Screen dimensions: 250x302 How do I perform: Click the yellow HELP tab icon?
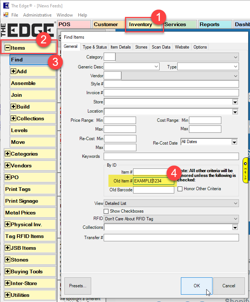pos(245,170)
